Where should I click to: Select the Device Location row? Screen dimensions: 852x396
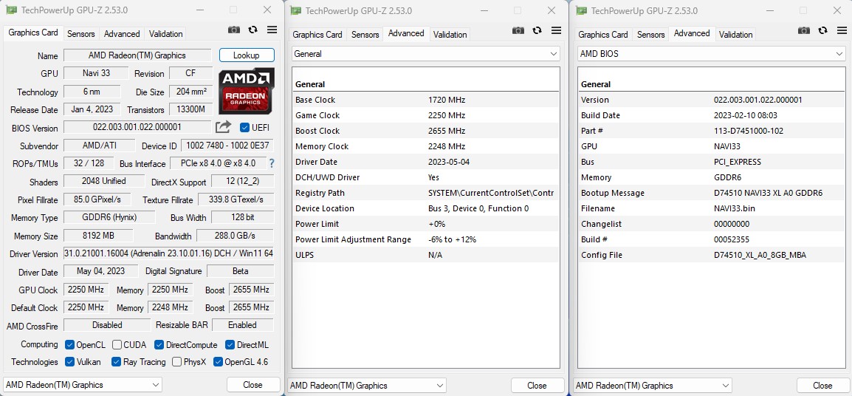pyautogui.click(x=425, y=208)
